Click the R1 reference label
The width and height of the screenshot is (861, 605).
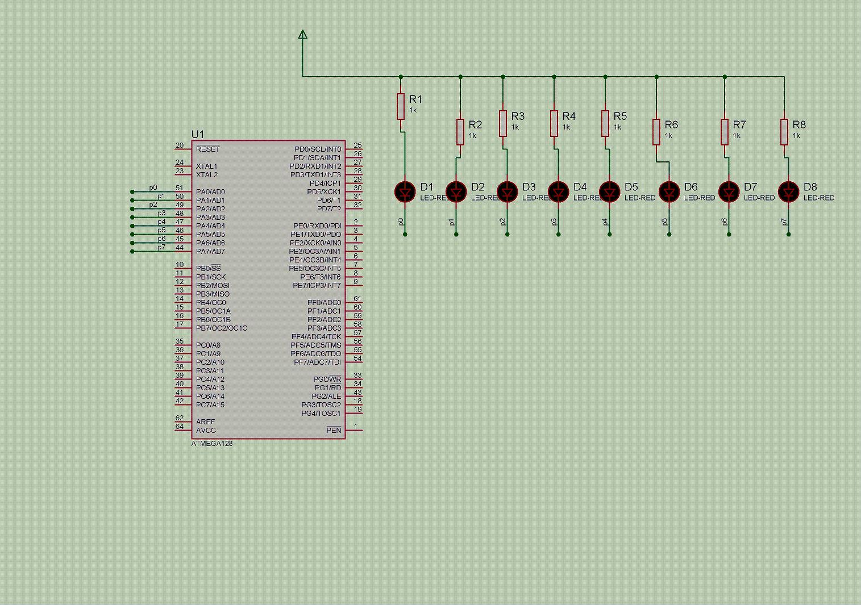[416, 99]
